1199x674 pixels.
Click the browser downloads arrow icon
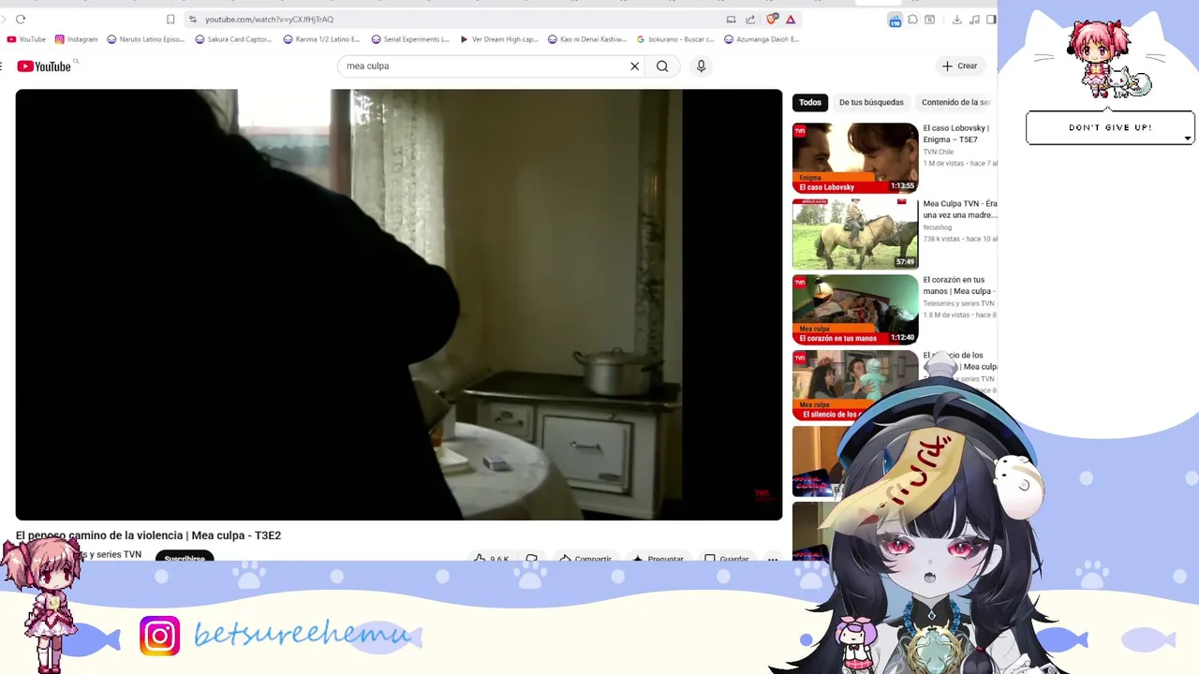[x=956, y=19]
